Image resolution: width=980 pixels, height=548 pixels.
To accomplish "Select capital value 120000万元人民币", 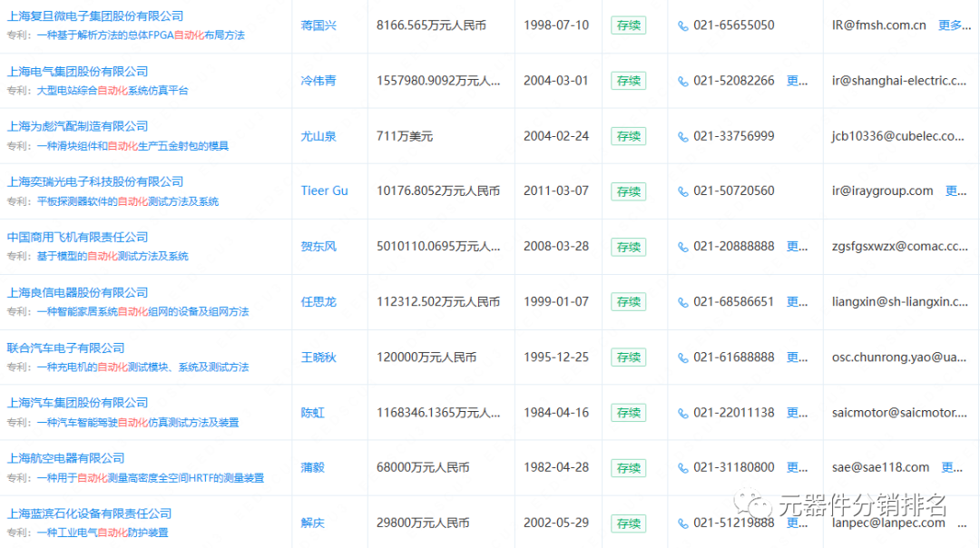I will [x=426, y=357].
